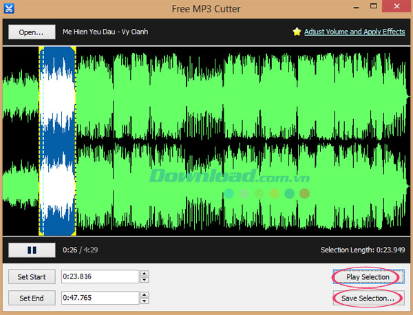Screen dimensions: 413x315
Task: Increase start time with up arrow
Action: tap(145, 274)
